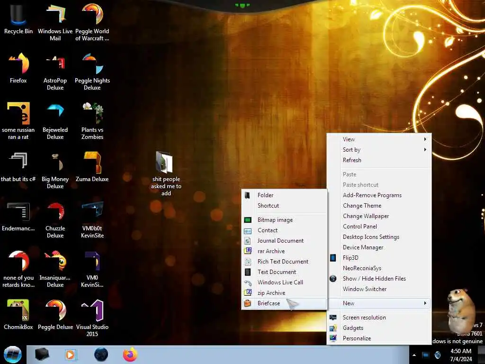Image resolution: width=485 pixels, height=364 pixels.
Task: Click the monitor icon in system tray
Action: point(426,355)
